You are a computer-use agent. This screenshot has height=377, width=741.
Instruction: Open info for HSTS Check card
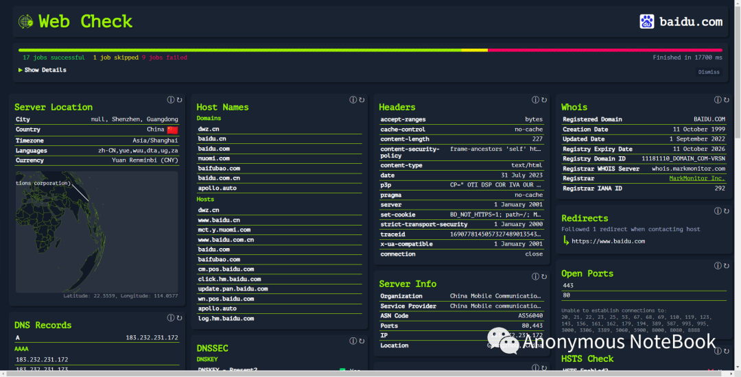[718, 351]
